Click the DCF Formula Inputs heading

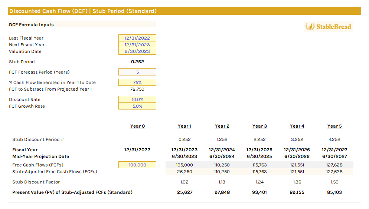[31, 25]
